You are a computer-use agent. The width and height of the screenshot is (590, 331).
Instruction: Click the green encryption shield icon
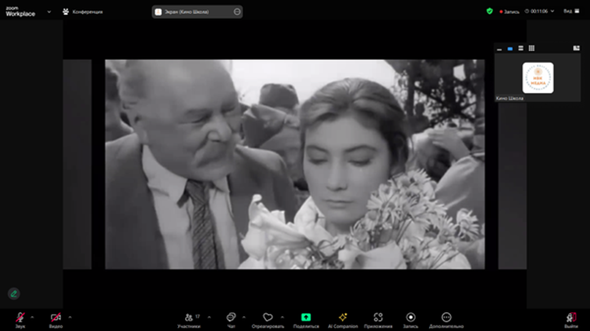(490, 11)
